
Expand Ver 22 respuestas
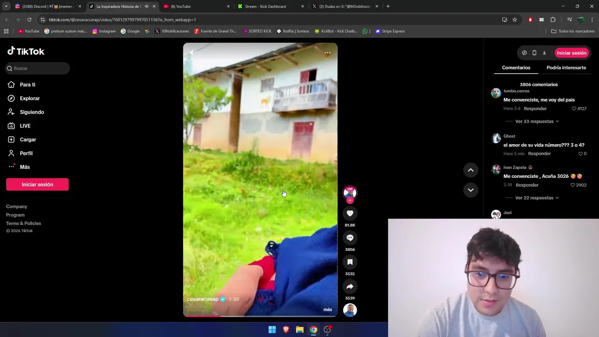(x=537, y=198)
